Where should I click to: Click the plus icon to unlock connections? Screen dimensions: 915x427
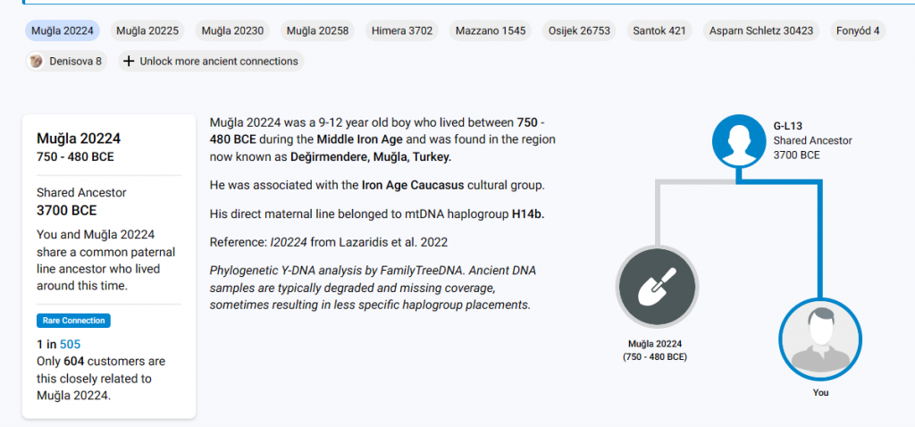tap(129, 62)
